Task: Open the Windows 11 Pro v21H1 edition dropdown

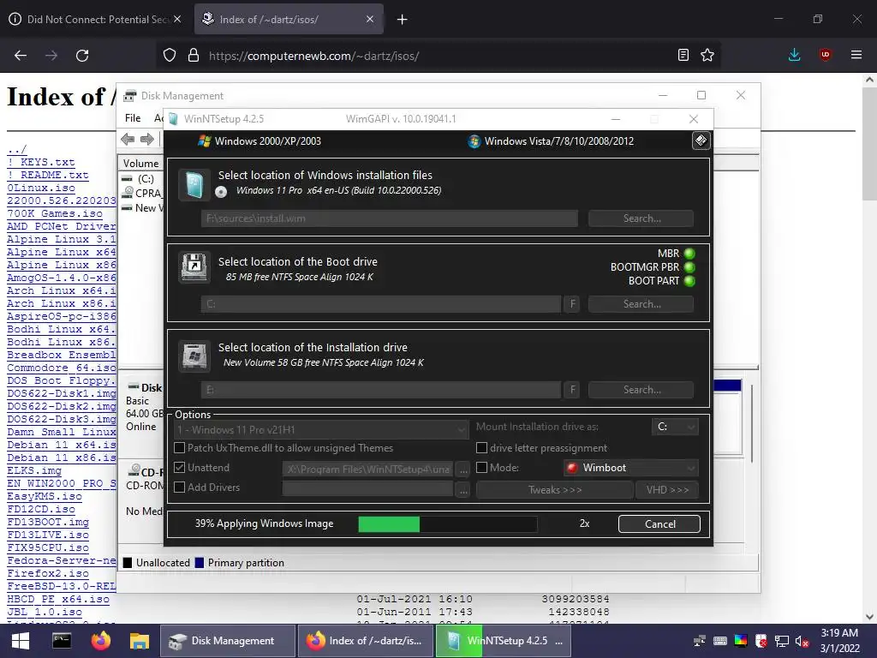Action: click(x=321, y=430)
